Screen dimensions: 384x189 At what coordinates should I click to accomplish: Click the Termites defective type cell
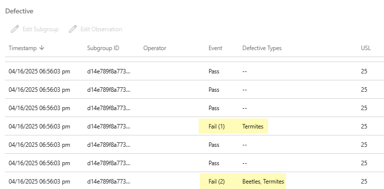tap(253, 126)
